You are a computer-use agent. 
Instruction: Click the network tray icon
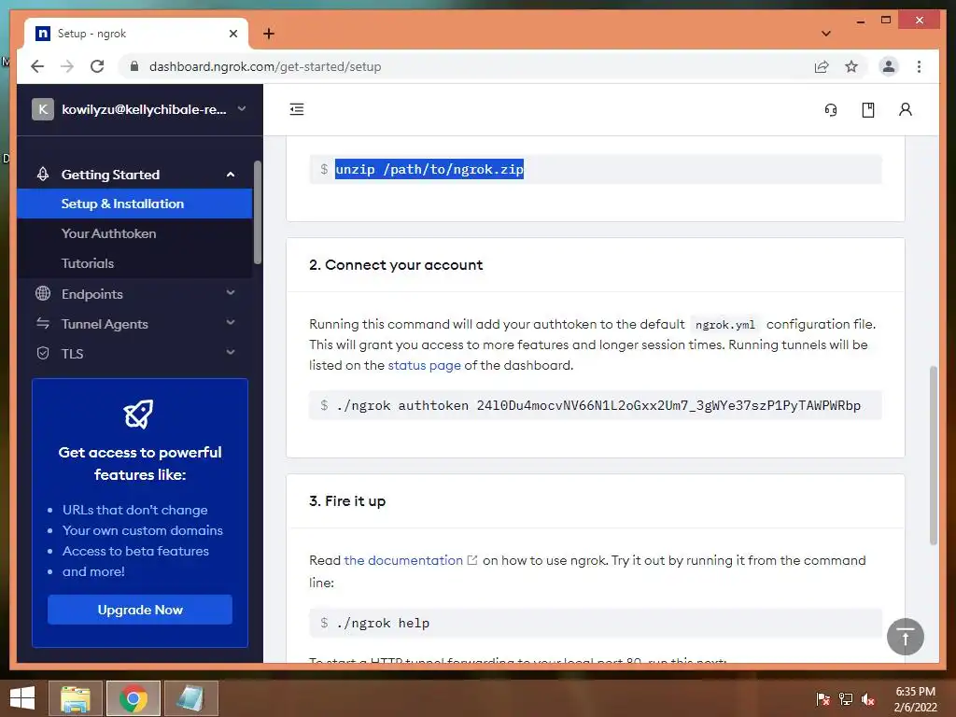[846, 698]
